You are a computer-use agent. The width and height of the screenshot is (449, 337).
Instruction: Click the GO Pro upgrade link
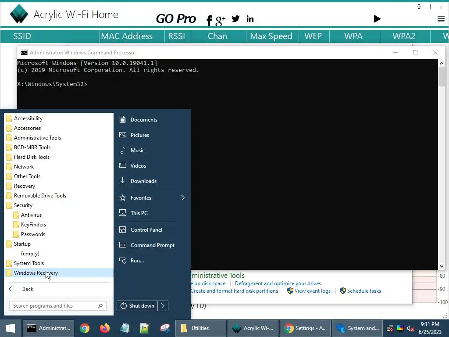176,19
